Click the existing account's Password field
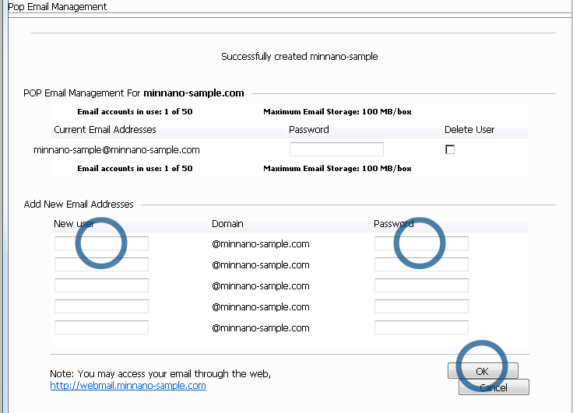Screen dimensions: 573x413 coord(336,149)
